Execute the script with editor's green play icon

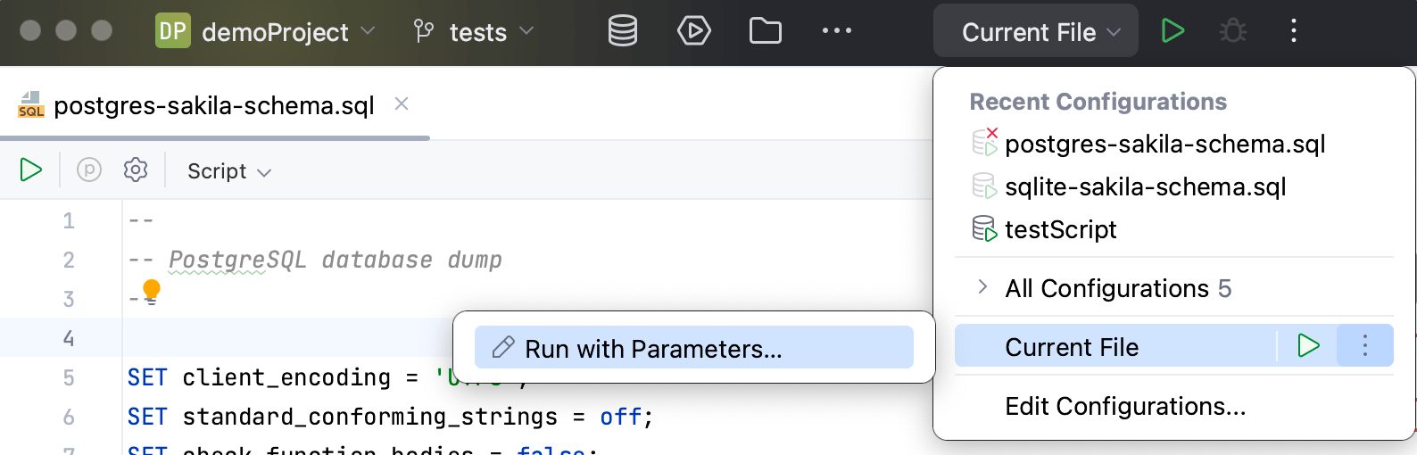[31, 170]
